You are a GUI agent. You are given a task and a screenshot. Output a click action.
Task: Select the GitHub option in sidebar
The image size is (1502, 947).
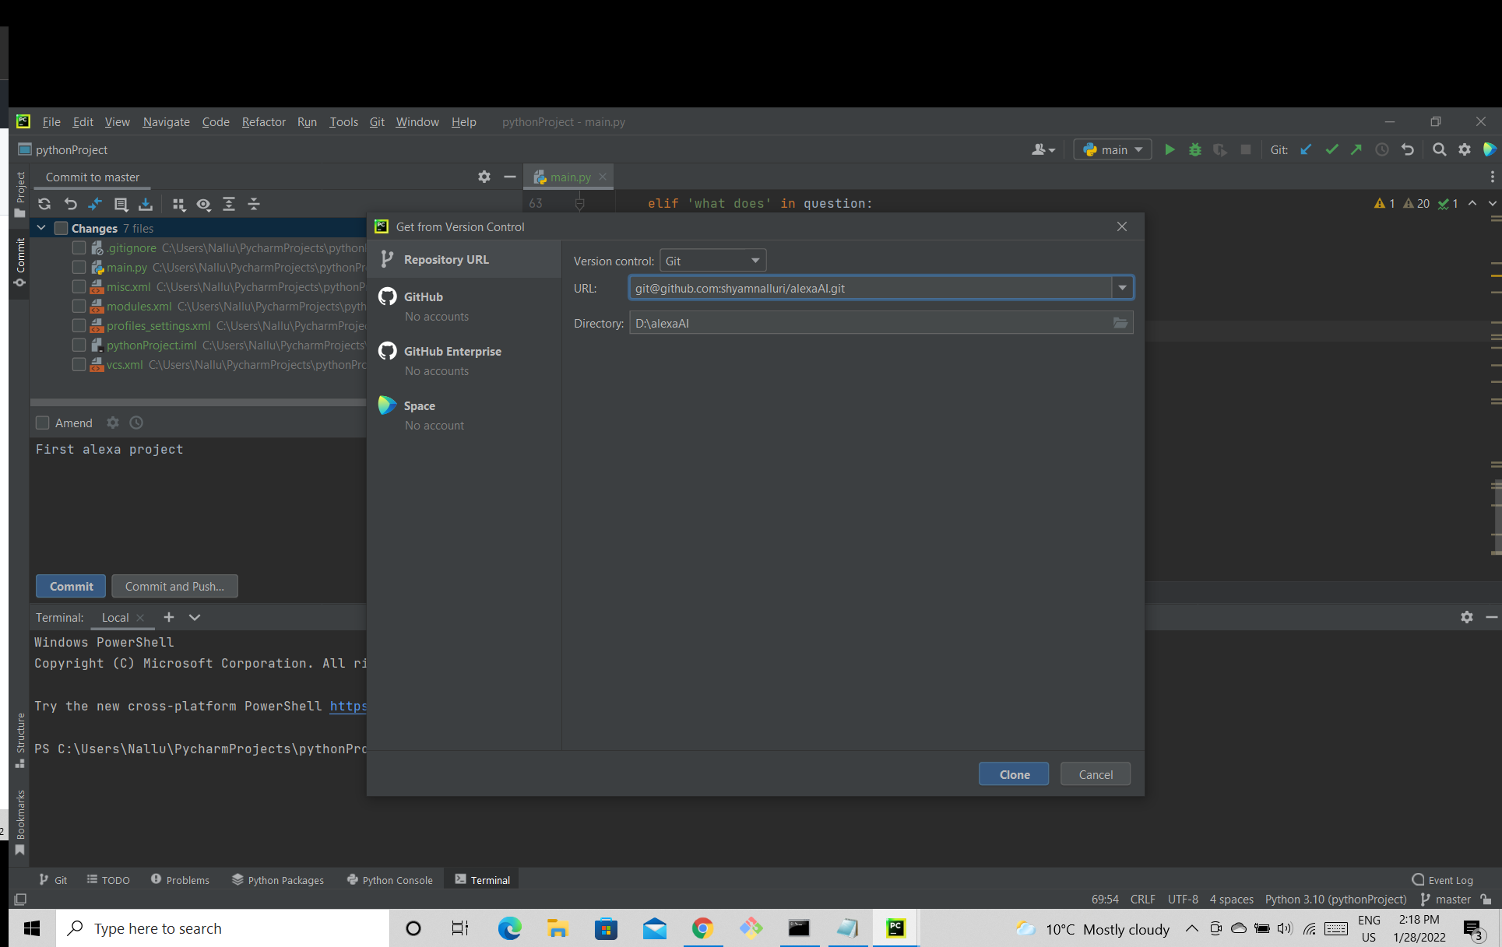click(x=423, y=296)
